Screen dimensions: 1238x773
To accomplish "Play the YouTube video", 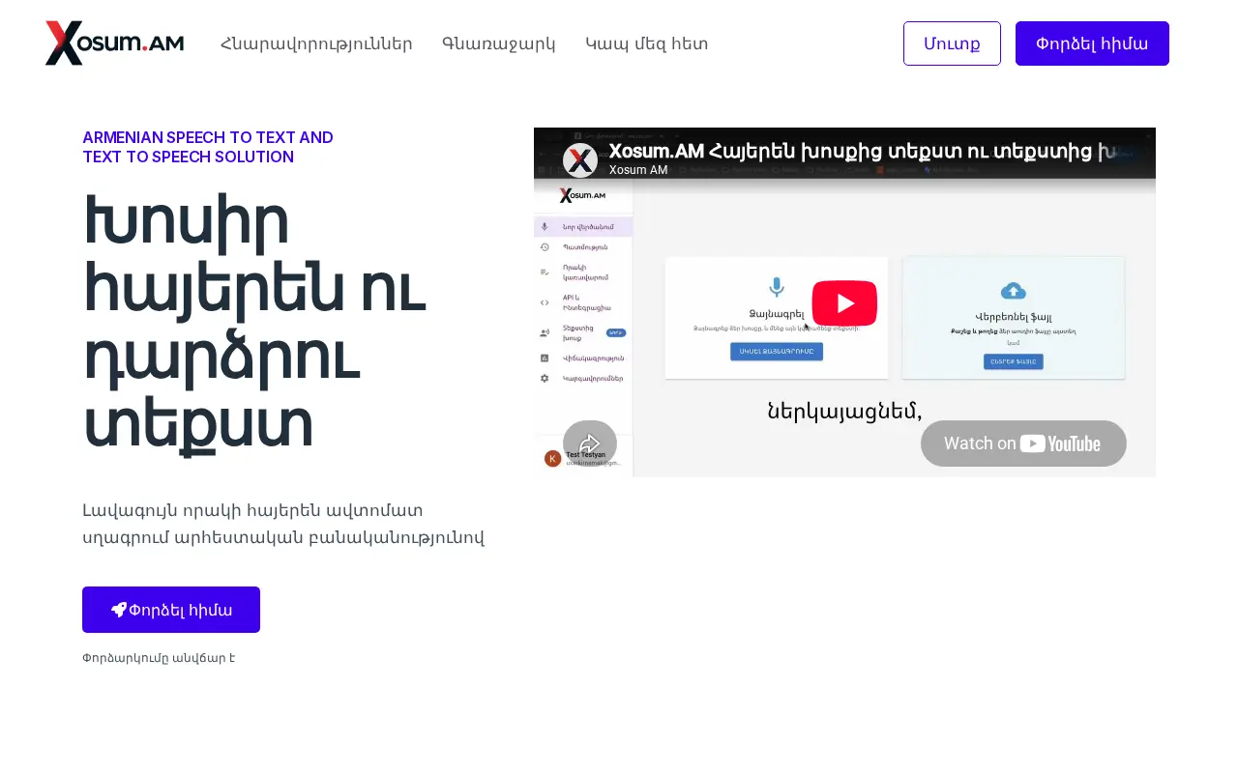I will [x=844, y=302].
